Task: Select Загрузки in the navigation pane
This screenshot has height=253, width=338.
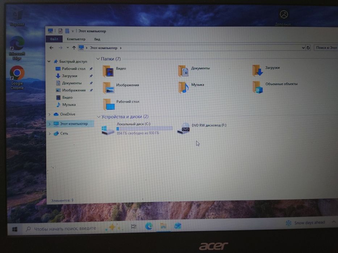Action: tap(70, 76)
